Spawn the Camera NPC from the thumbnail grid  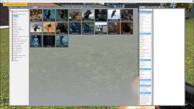49,15
